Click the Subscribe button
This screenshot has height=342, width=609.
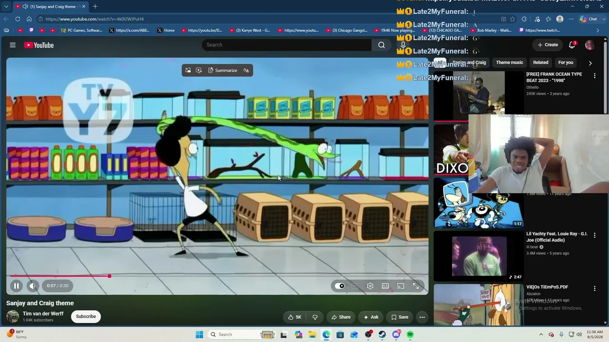click(x=86, y=316)
